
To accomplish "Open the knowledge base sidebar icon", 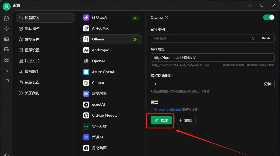I will pyautogui.click(x=6, y=70).
